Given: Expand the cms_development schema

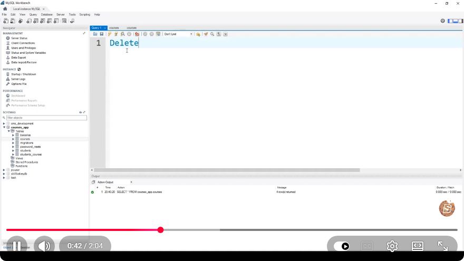Looking at the screenshot, I should [4, 123].
